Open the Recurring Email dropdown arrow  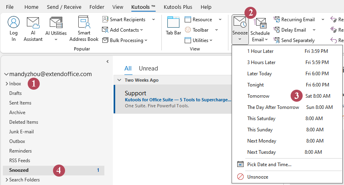point(323,20)
